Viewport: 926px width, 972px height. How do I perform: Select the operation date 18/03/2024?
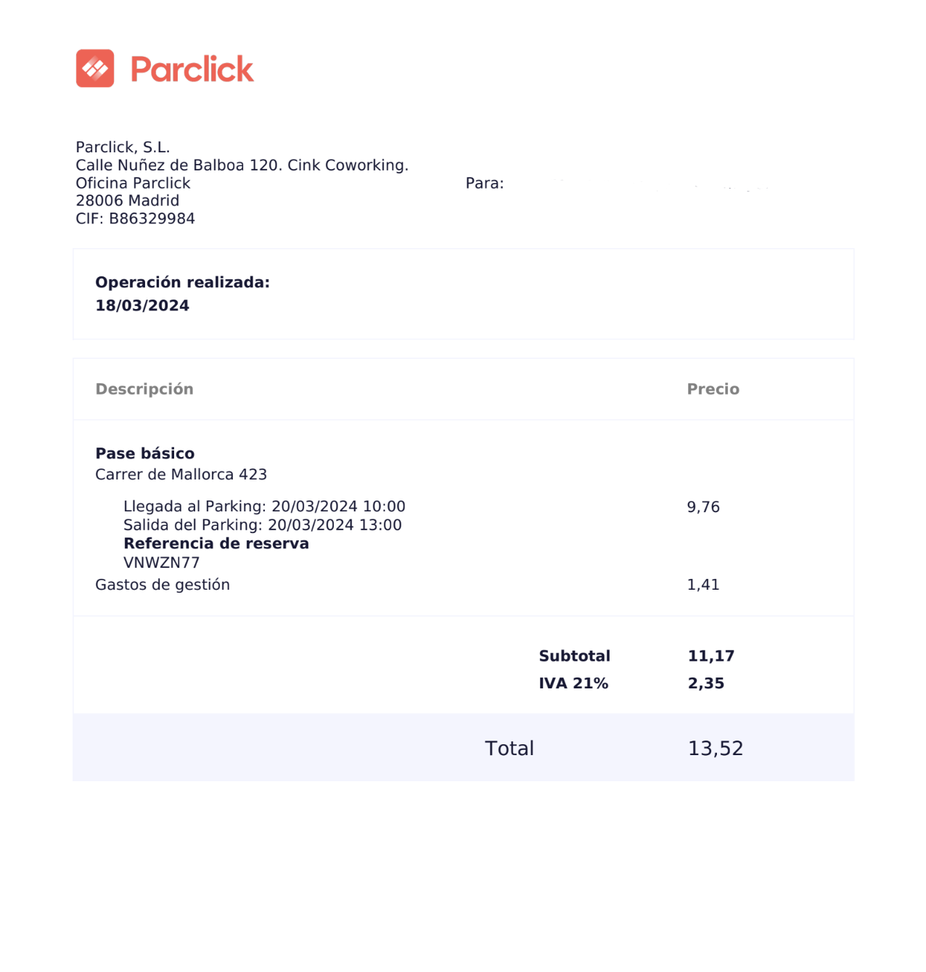(x=142, y=306)
